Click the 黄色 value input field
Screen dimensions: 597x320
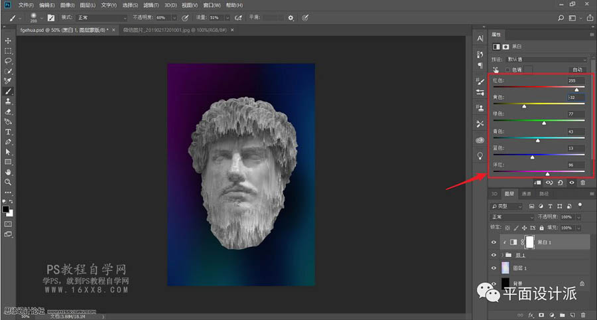(x=576, y=97)
